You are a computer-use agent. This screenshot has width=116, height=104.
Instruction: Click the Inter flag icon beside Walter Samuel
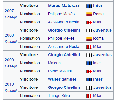pos(89,79)
